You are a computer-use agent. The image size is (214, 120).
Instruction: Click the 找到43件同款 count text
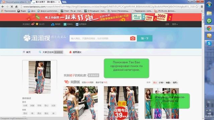[88, 82]
